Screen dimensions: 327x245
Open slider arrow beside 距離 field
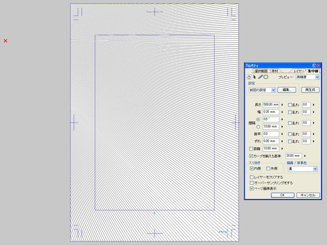tap(282, 149)
